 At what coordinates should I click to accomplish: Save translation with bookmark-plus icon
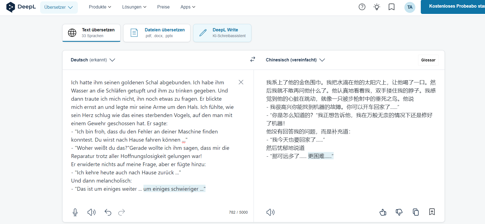(432, 212)
